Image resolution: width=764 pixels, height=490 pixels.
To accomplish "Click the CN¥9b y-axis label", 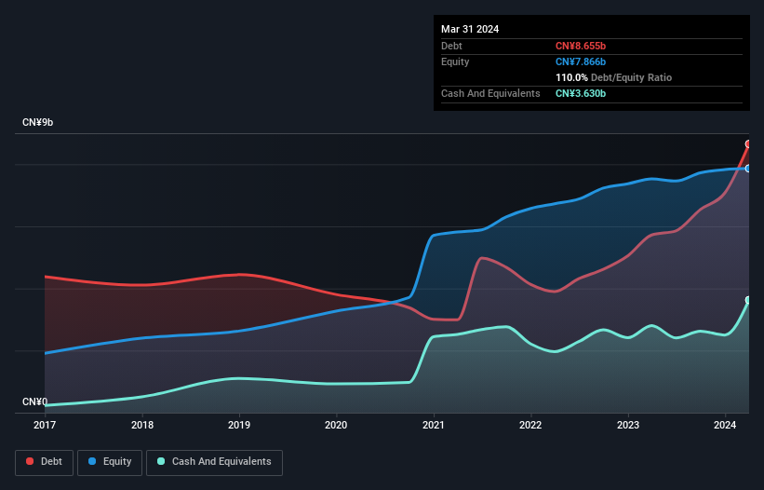I will click(x=37, y=122).
